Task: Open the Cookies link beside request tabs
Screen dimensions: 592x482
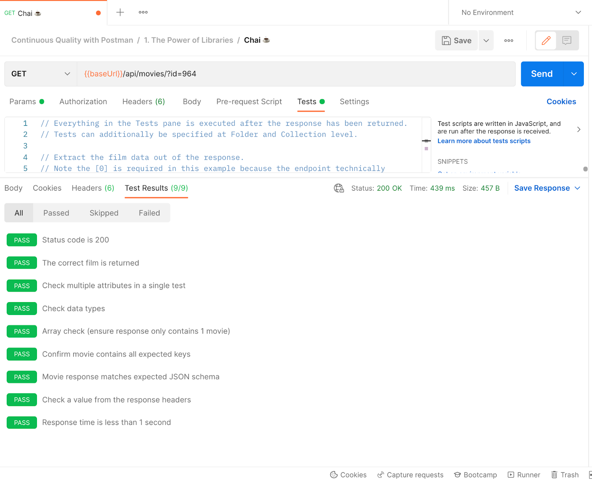Action: (x=561, y=101)
